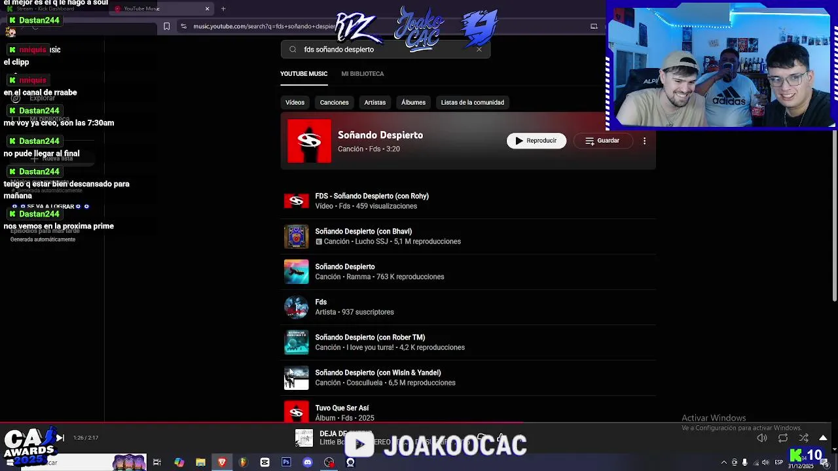The image size is (838, 471).
Task: Click the microphone icon in the system tray
Action: point(744,462)
